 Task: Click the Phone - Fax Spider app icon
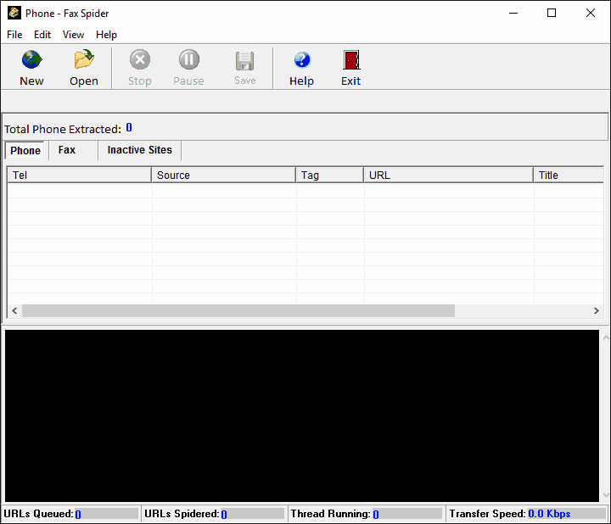(14, 13)
